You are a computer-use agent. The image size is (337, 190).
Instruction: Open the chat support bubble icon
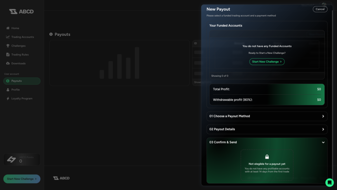329,182
